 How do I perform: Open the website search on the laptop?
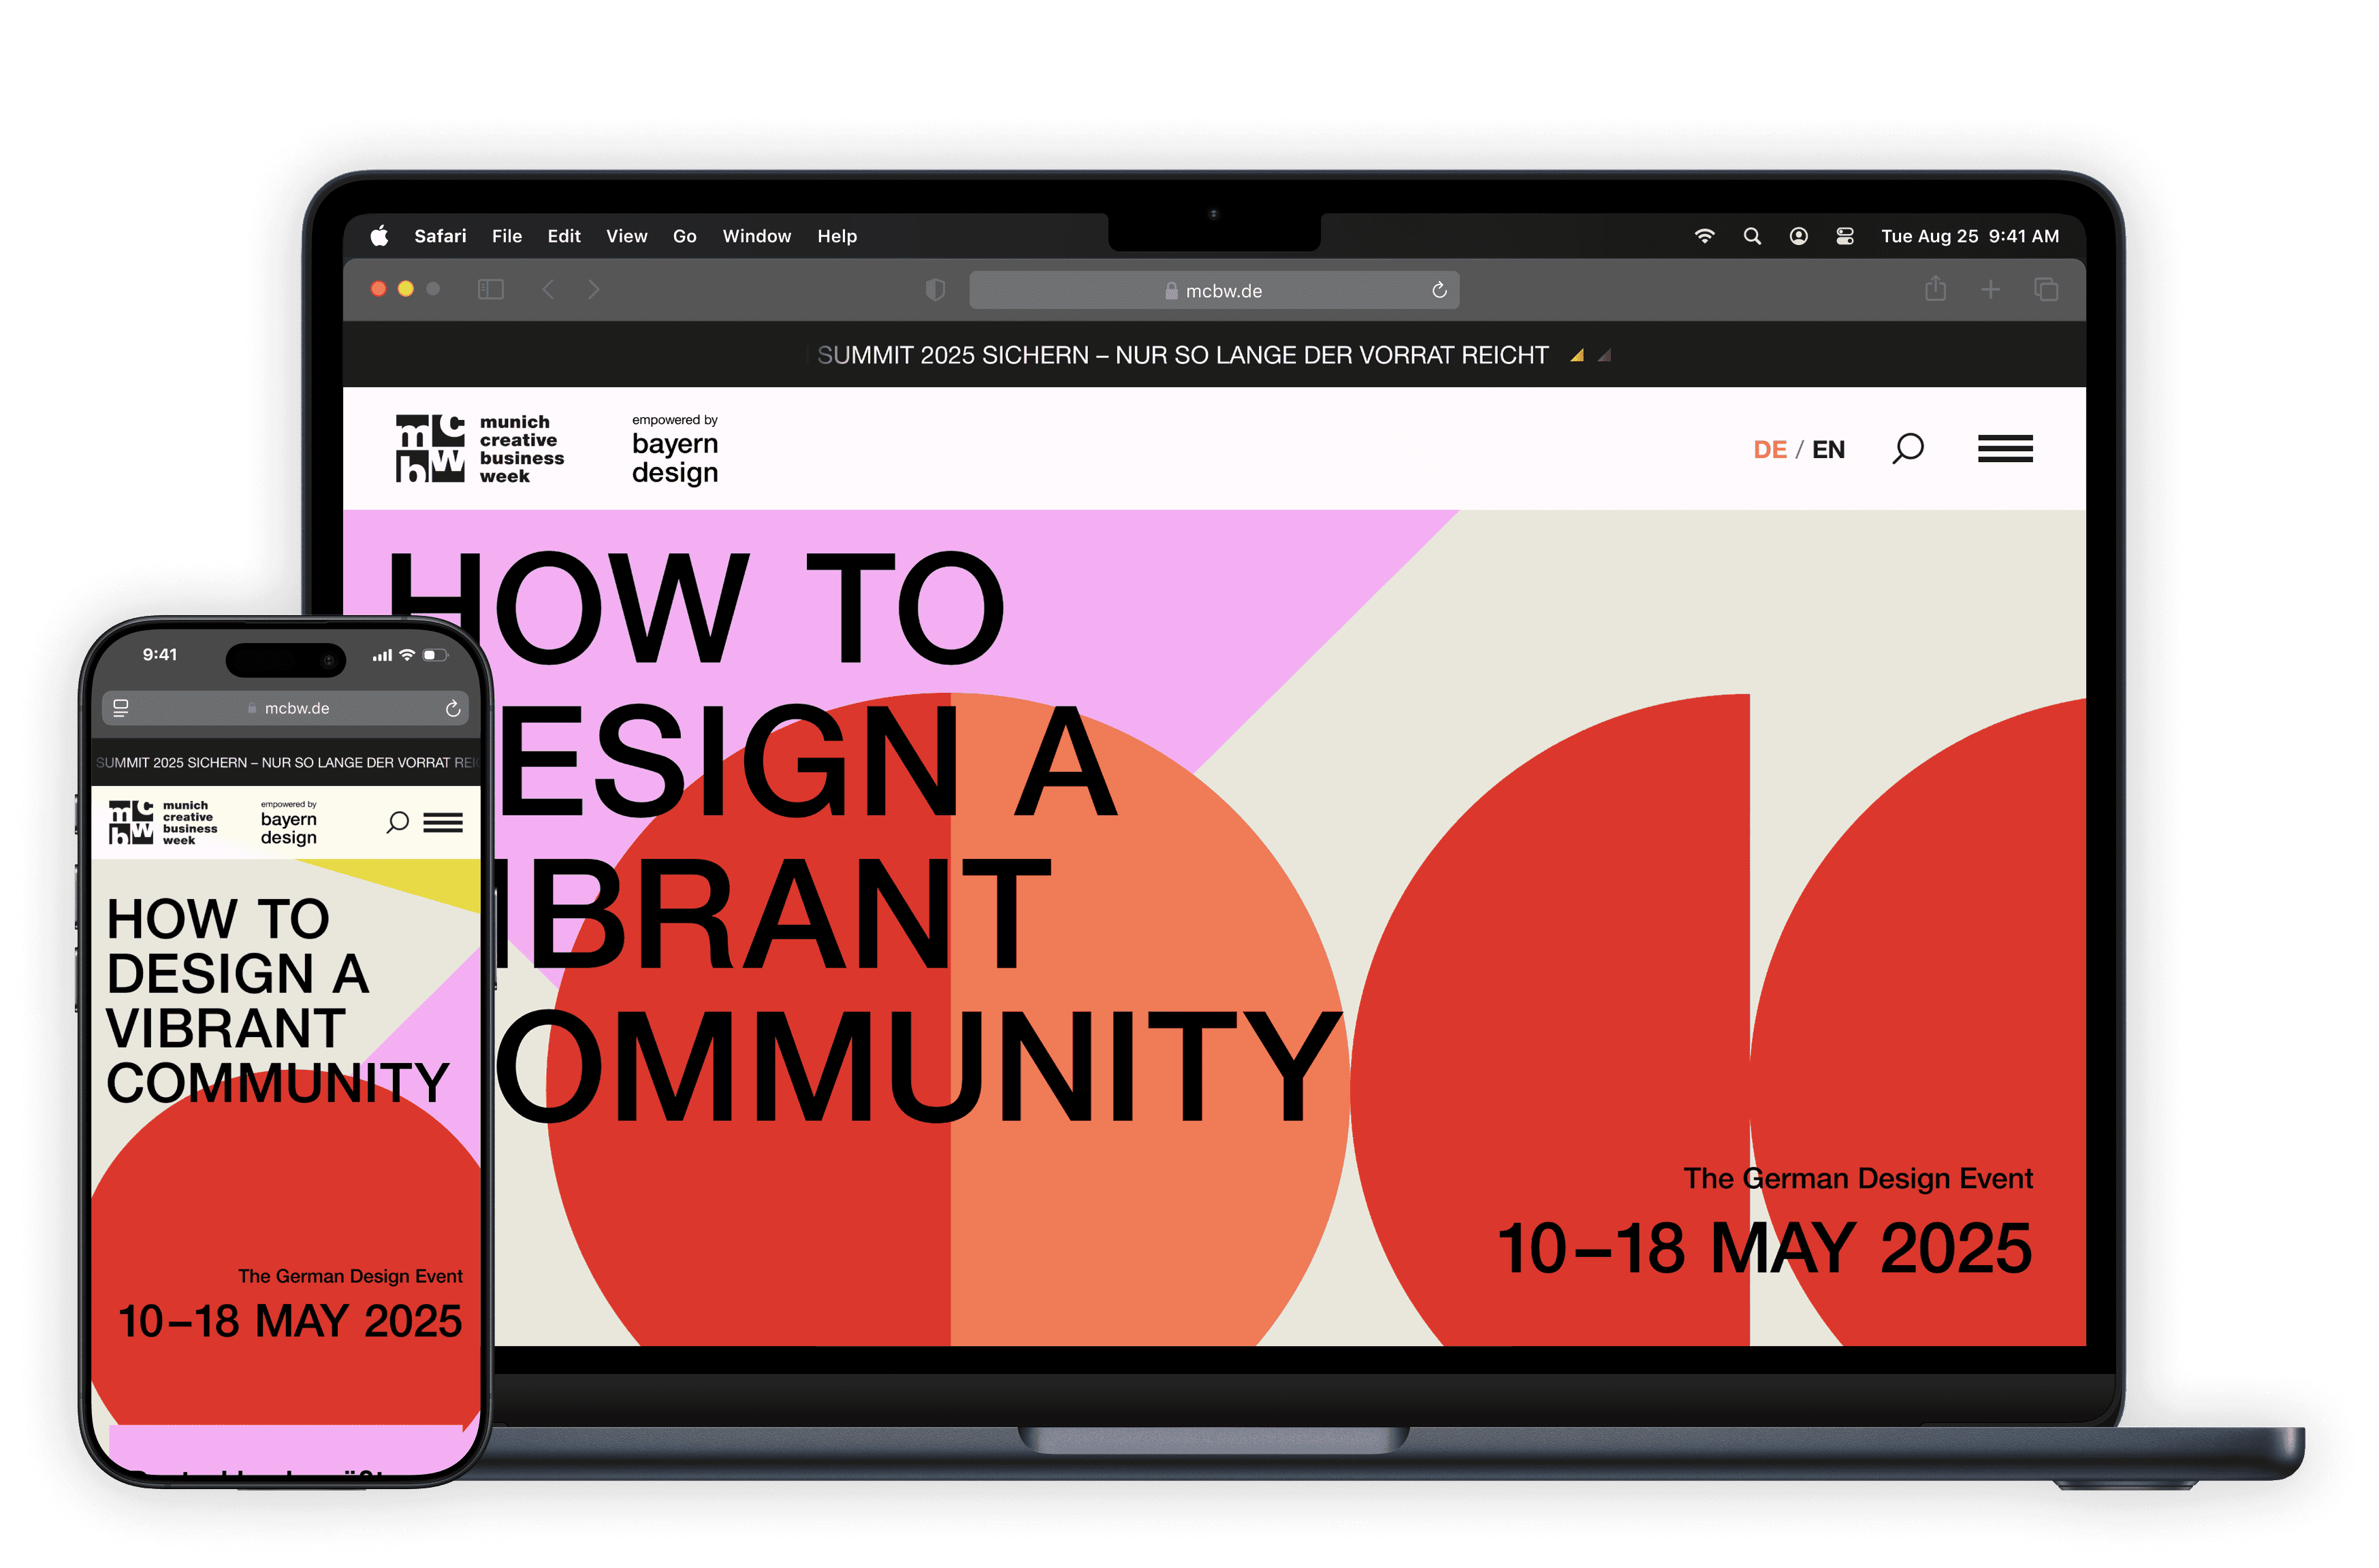point(1908,448)
